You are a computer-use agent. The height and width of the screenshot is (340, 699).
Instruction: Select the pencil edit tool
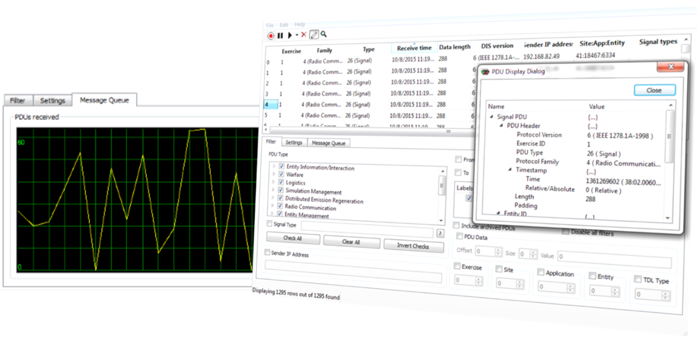(314, 35)
